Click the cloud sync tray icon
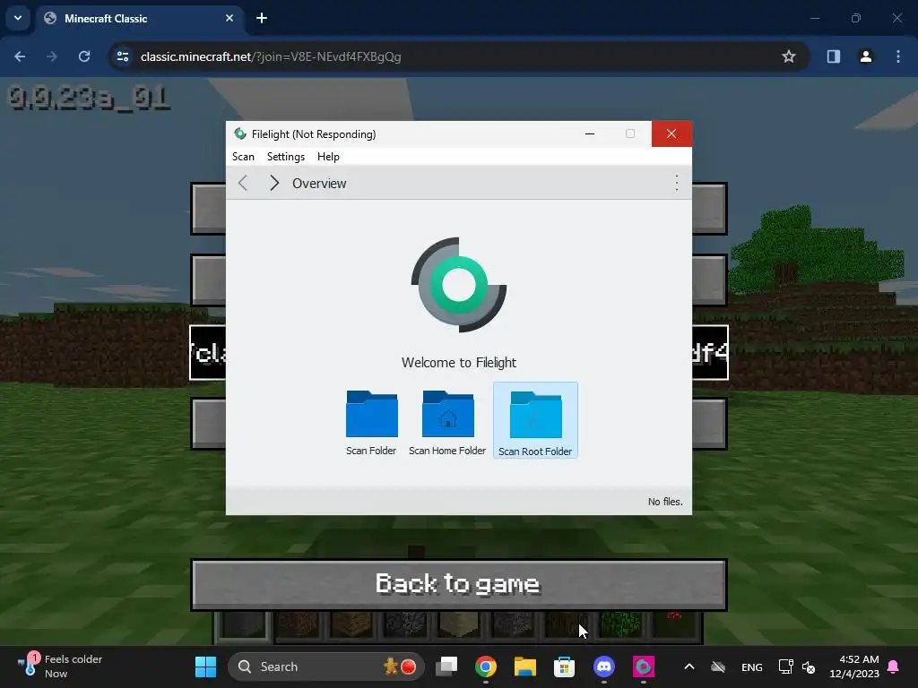 (718, 666)
